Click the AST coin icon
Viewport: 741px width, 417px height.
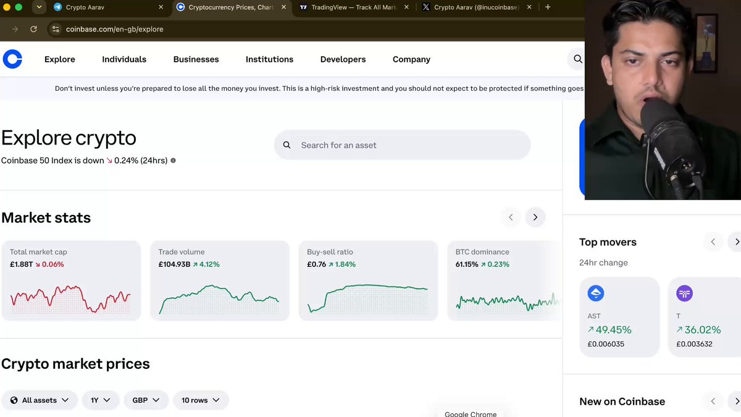[x=596, y=293]
